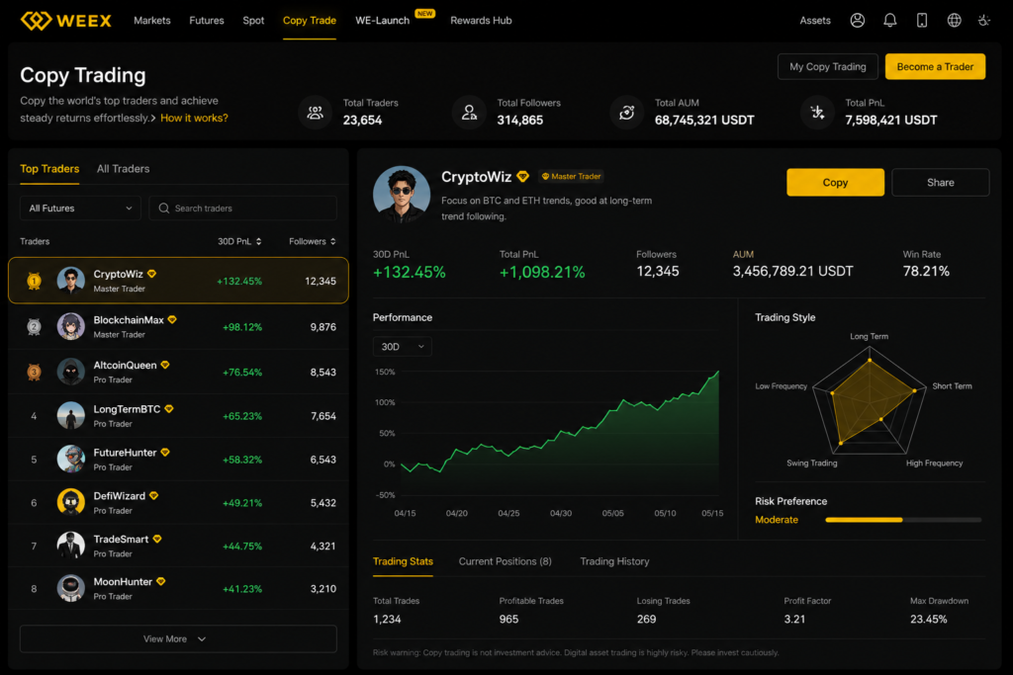The height and width of the screenshot is (675, 1013).
Task: Click the Moderate risk preference bar
Action: (903, 520)
